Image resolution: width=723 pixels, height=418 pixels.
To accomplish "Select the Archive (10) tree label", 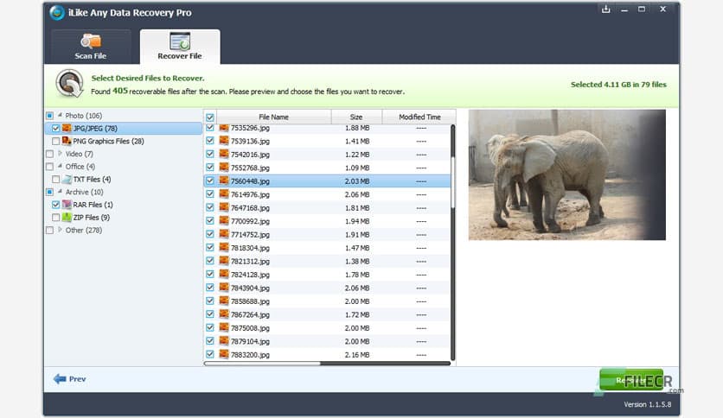I will (x=85, y=192).
